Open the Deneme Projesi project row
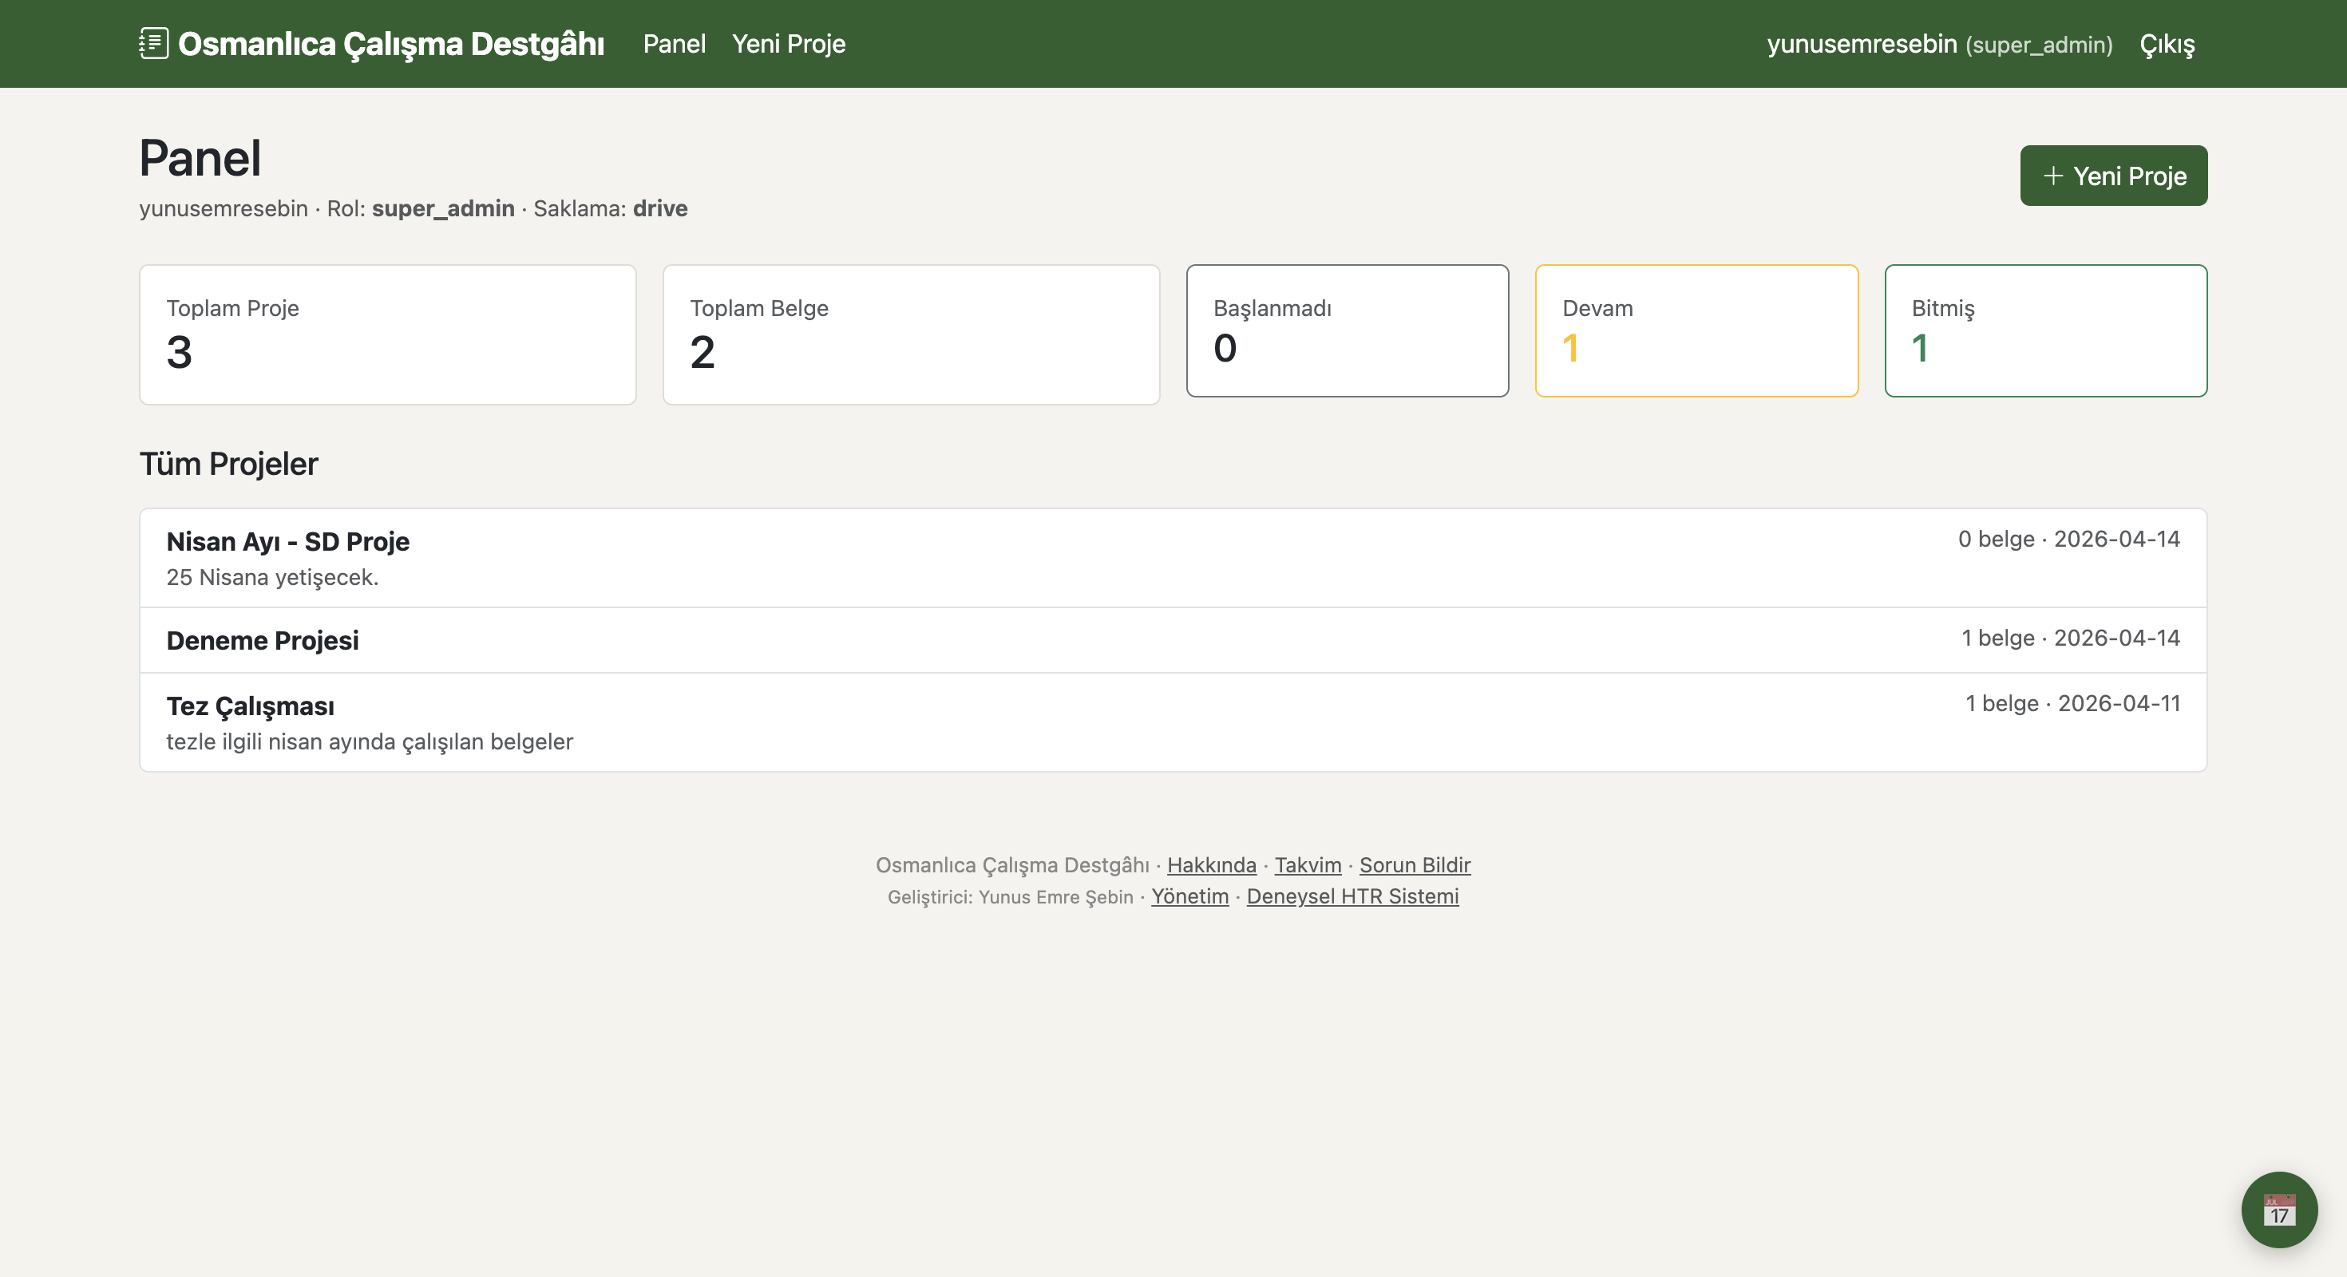 click(x=263, y=640)
